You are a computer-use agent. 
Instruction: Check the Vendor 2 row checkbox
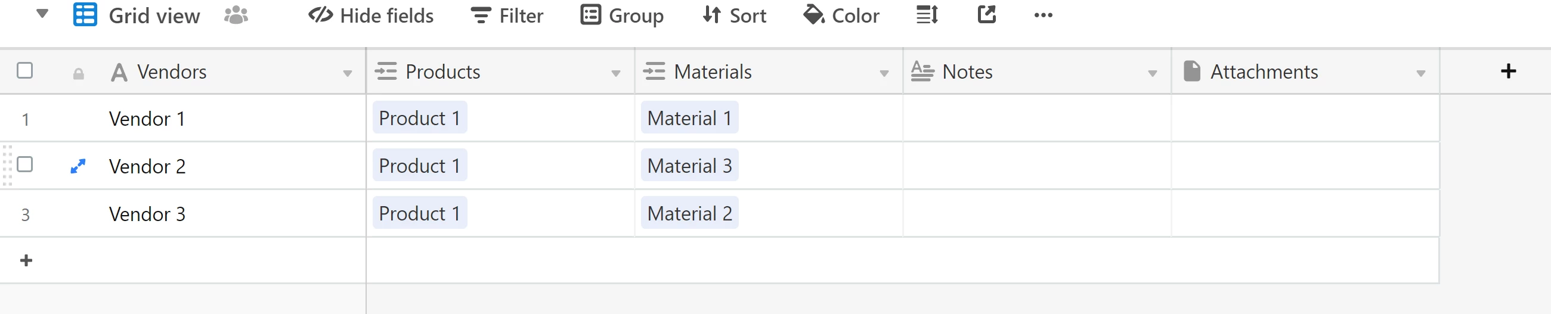[x=24, y=164]
